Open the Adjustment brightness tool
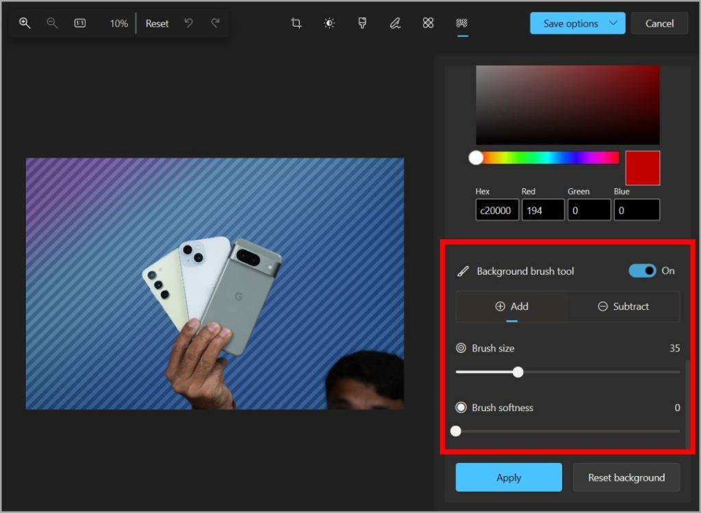The width and height of the screenshot is (701, 513). click(x=329, y=23)
